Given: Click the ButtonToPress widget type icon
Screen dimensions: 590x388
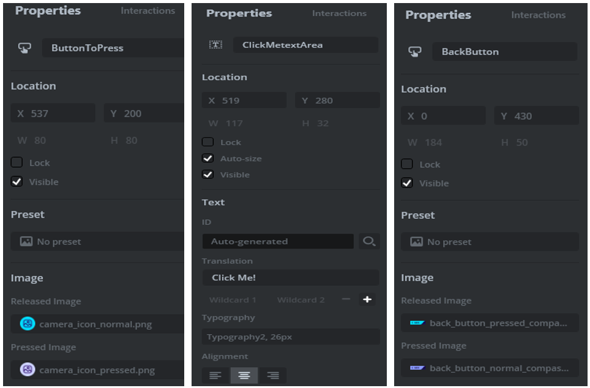Looking at the screenshot, I should click(24, 48).
